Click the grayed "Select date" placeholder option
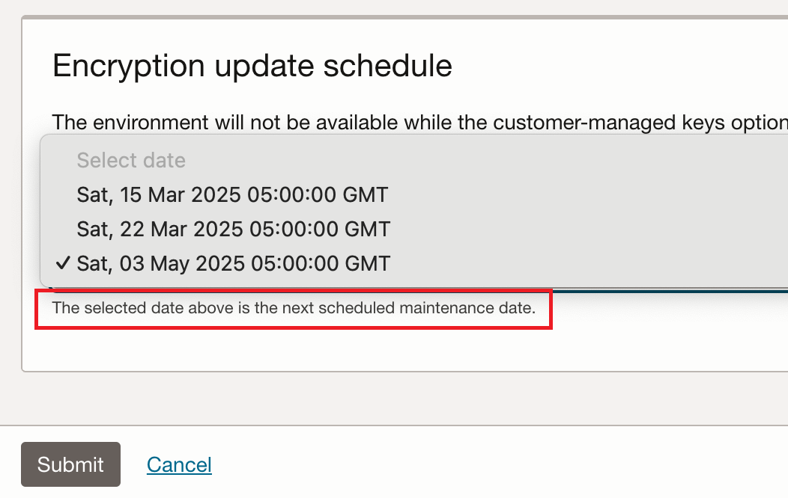This screenshot has width=788, height=498. 131,160
